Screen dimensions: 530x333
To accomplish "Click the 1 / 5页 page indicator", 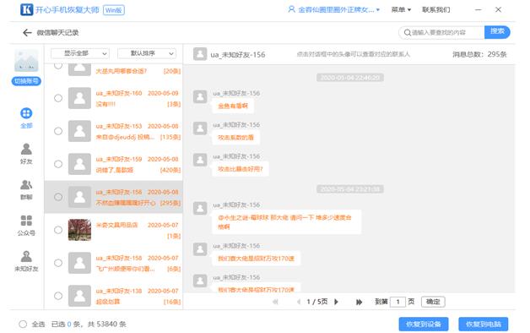I will 317,302.
